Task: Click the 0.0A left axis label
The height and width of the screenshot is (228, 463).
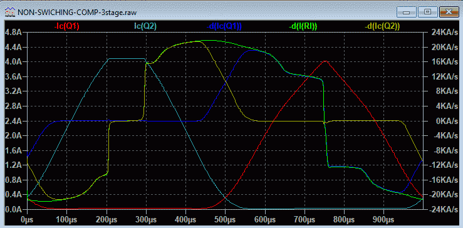Action: (x=14, y=210)
